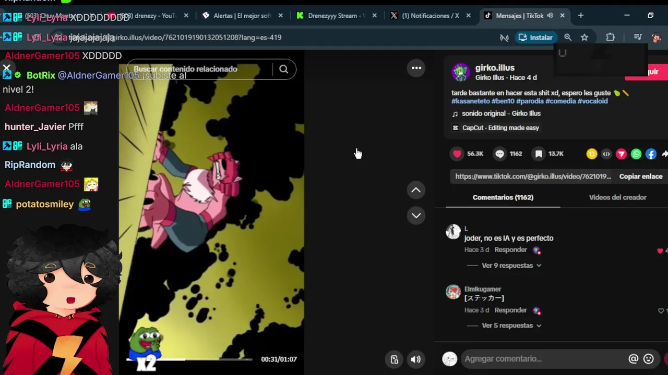Click the blocked sensor icon in address bar
The image size is (668, 375).
coord(504,37)
